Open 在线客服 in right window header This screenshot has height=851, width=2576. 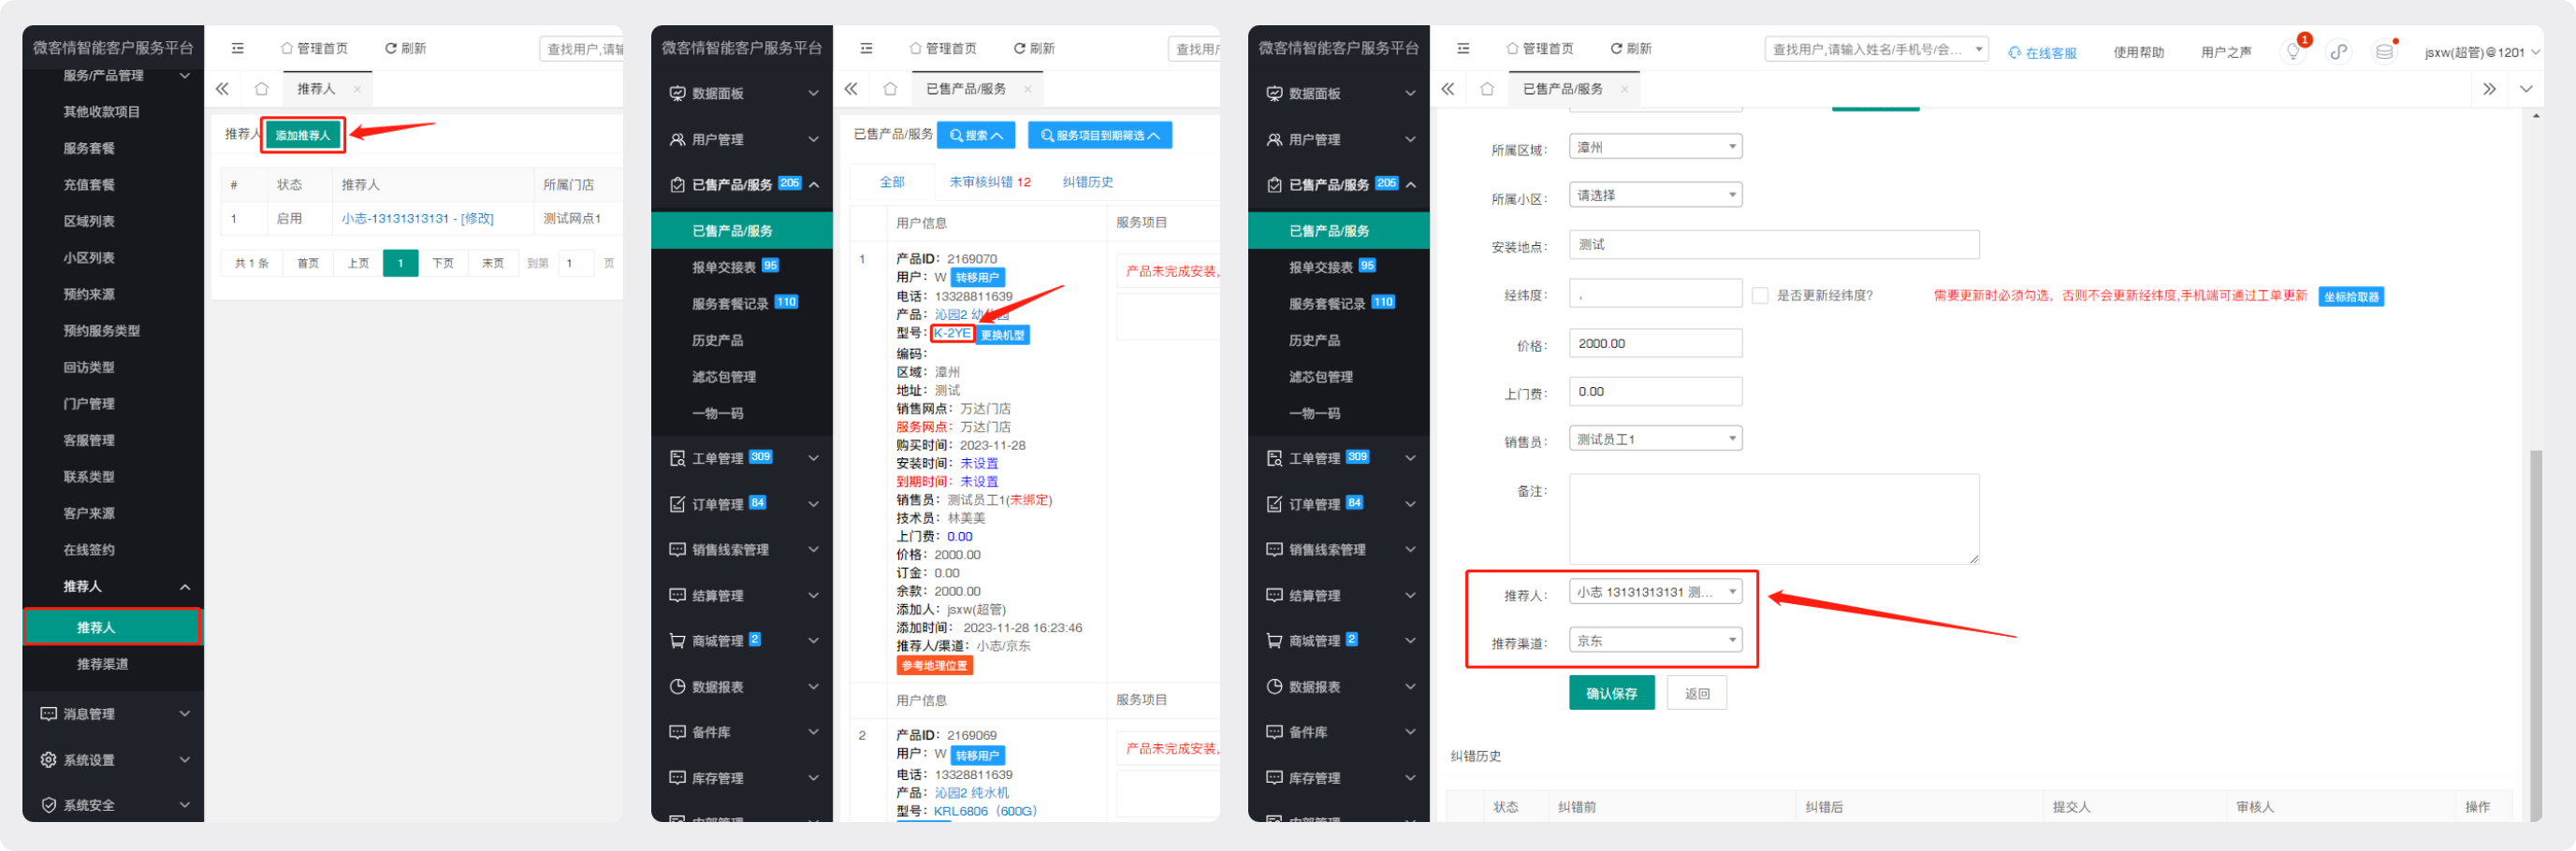(x=2042, y=52)
